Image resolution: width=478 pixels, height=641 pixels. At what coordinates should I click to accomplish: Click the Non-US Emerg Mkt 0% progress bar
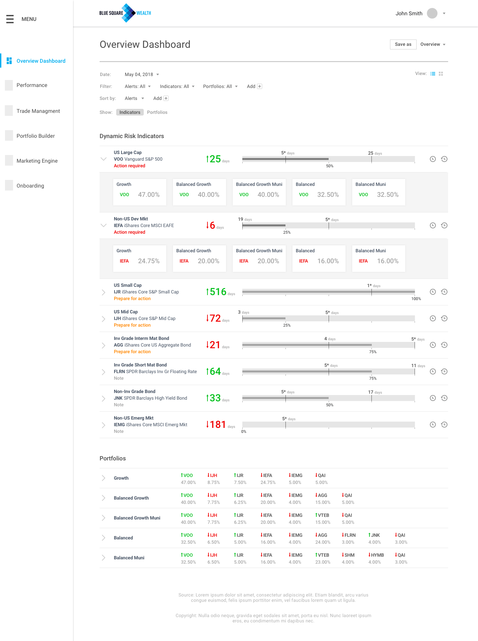(329, 425)
